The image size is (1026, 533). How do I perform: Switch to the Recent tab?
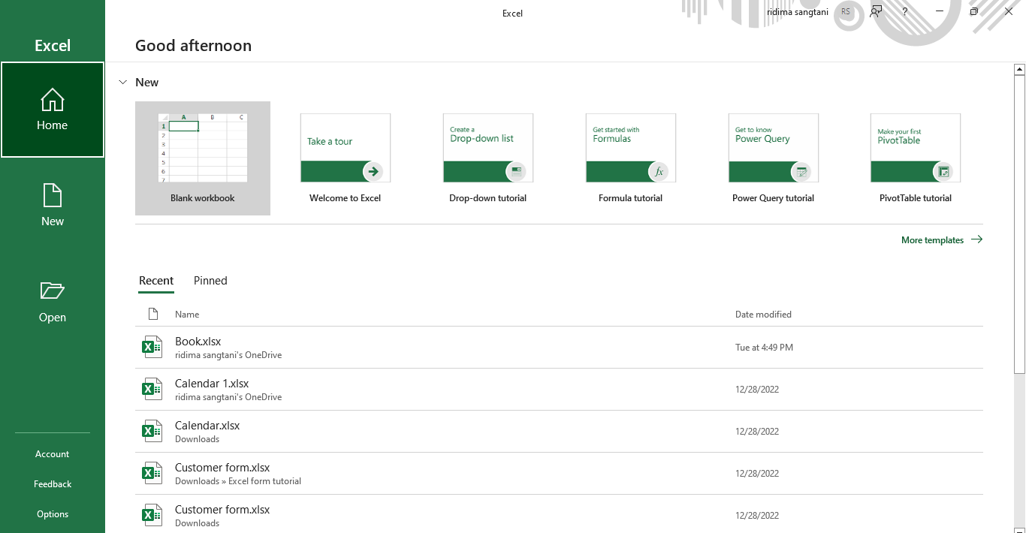pos(156,281)
